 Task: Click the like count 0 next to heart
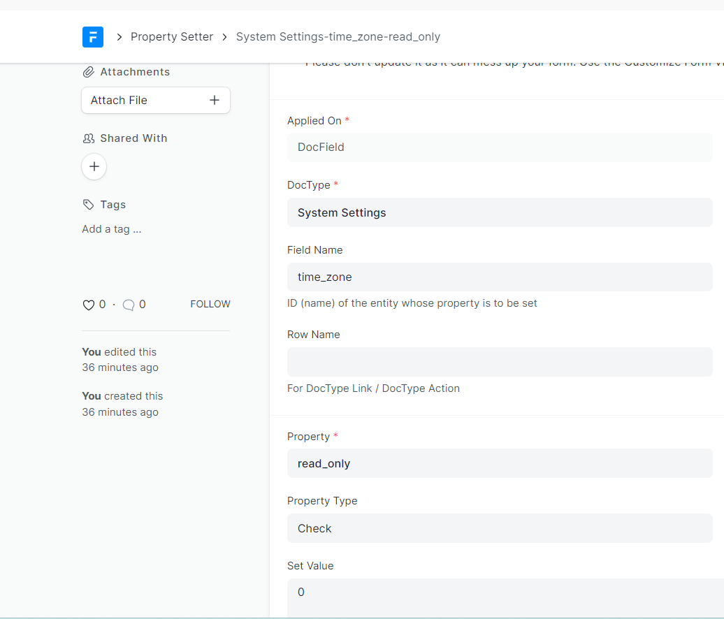click(x=103, y=305)
